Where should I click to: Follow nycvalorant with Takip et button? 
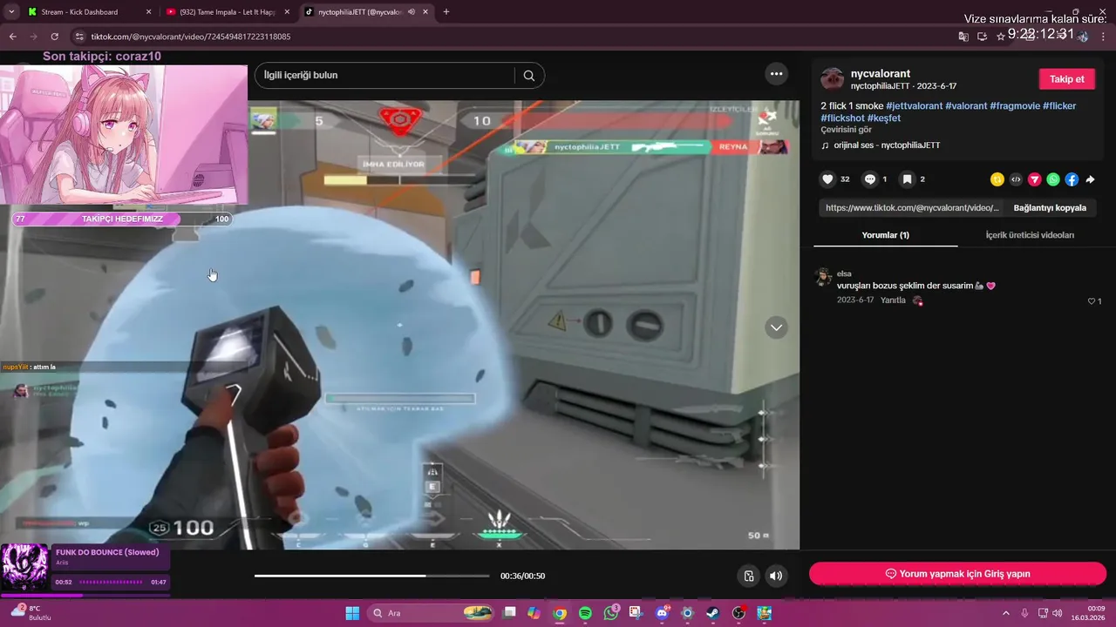[x=1066, y=79]
